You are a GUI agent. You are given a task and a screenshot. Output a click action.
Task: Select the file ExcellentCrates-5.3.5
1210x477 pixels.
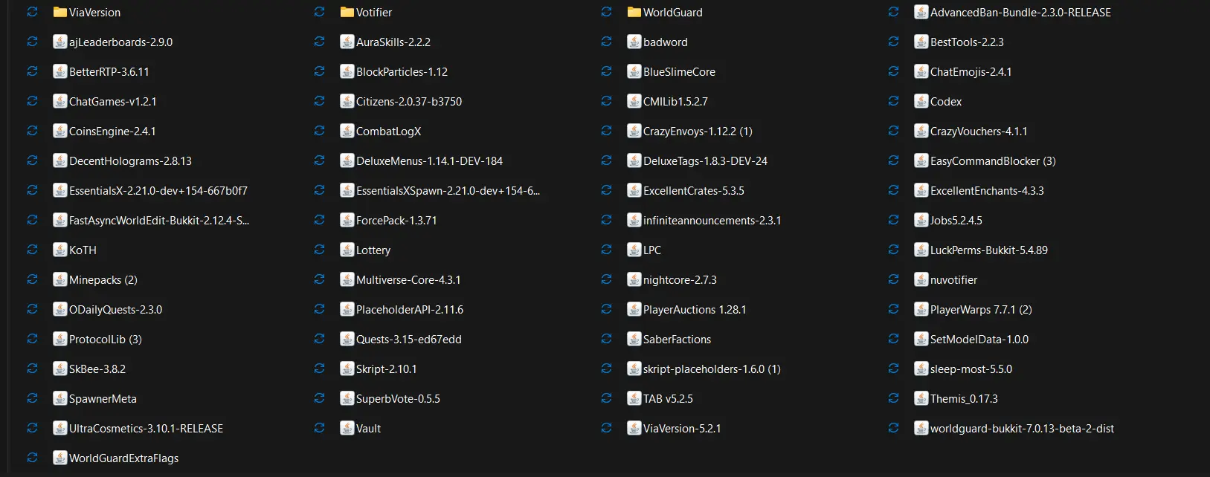pyautogui.click(x=694, y=191)
